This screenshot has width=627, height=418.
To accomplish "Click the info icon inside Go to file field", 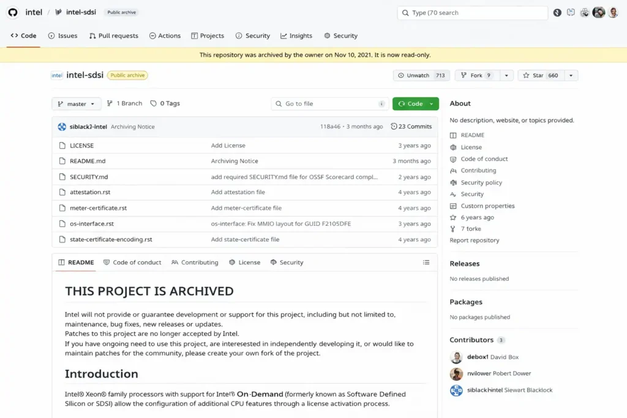I will (381, 103).
